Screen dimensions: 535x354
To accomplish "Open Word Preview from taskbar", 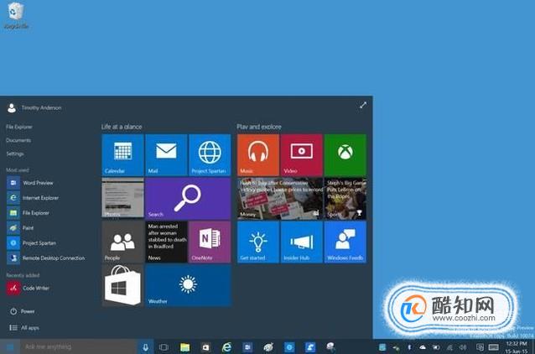I will point(247,347).
